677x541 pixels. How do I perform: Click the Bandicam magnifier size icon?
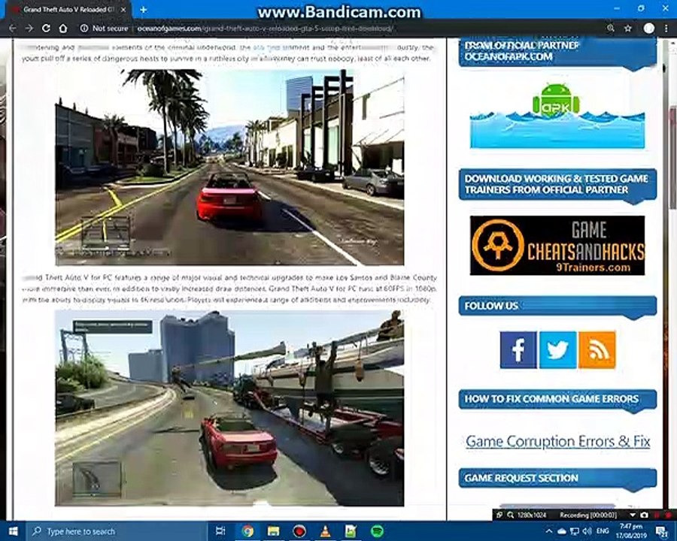point(510,515)
